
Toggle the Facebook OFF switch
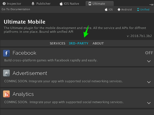point(149,53)
